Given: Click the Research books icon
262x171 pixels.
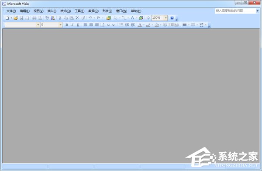Looking at the screenshot, I should pos(53,18).
